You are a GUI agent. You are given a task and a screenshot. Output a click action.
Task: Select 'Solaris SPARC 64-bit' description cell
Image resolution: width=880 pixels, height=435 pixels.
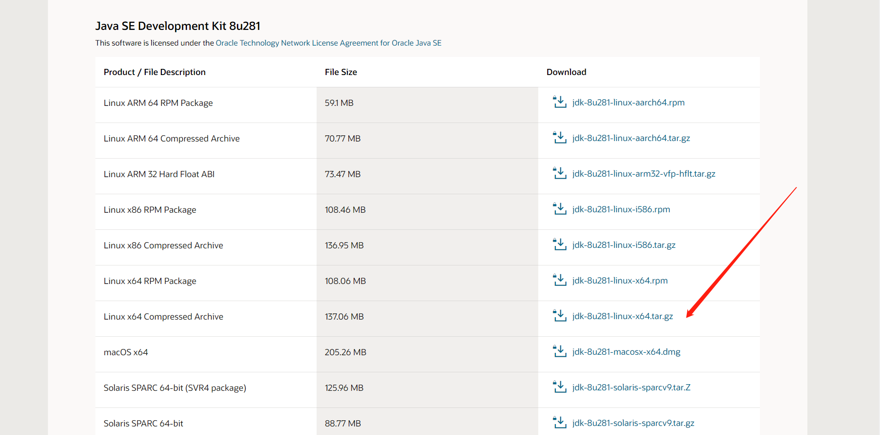click(206, 422)
